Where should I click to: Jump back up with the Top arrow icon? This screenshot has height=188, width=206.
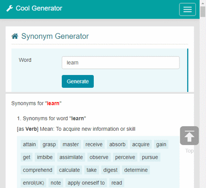(x=189, y=135)
